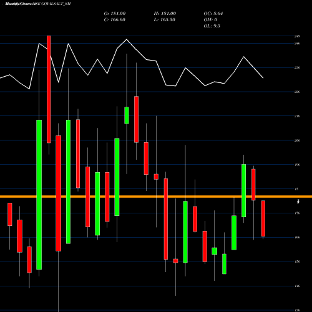Click the 206 price axis label
Image resolution: width=312 pixels, height=312 pixels.
click(297, 140)
